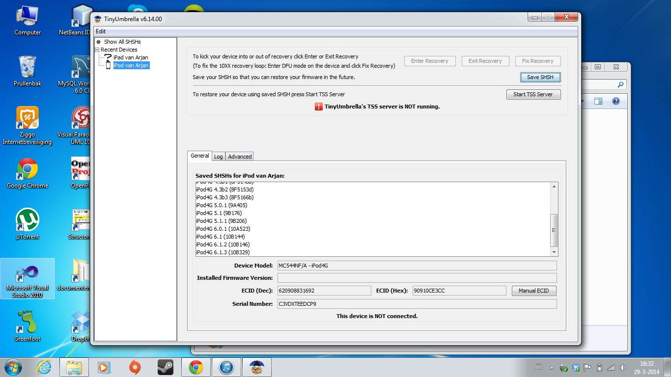Click SHSH list scroll up arrow
Image resolution: width=671 pixels, height=377 pixels.
(x=554, y=186)
